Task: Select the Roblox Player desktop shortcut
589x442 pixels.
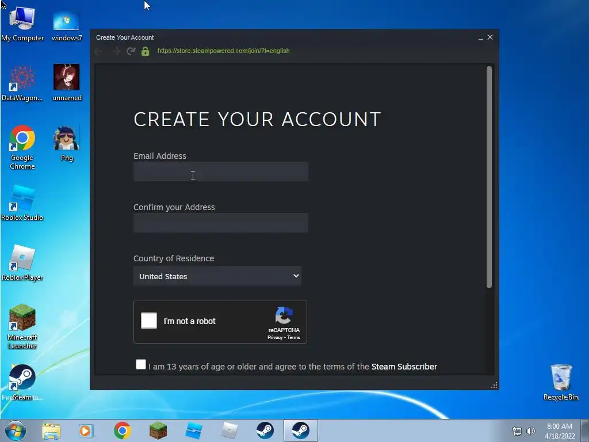Action: [x=22, y=262]
